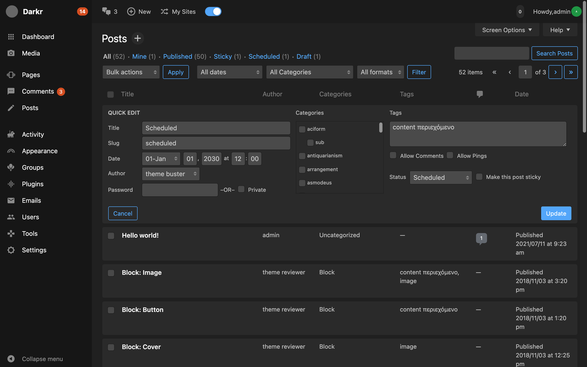This screenshot has width=587, height=367.
Task: Click the comment count bubble for Hello world!
Action: point(481,238)
